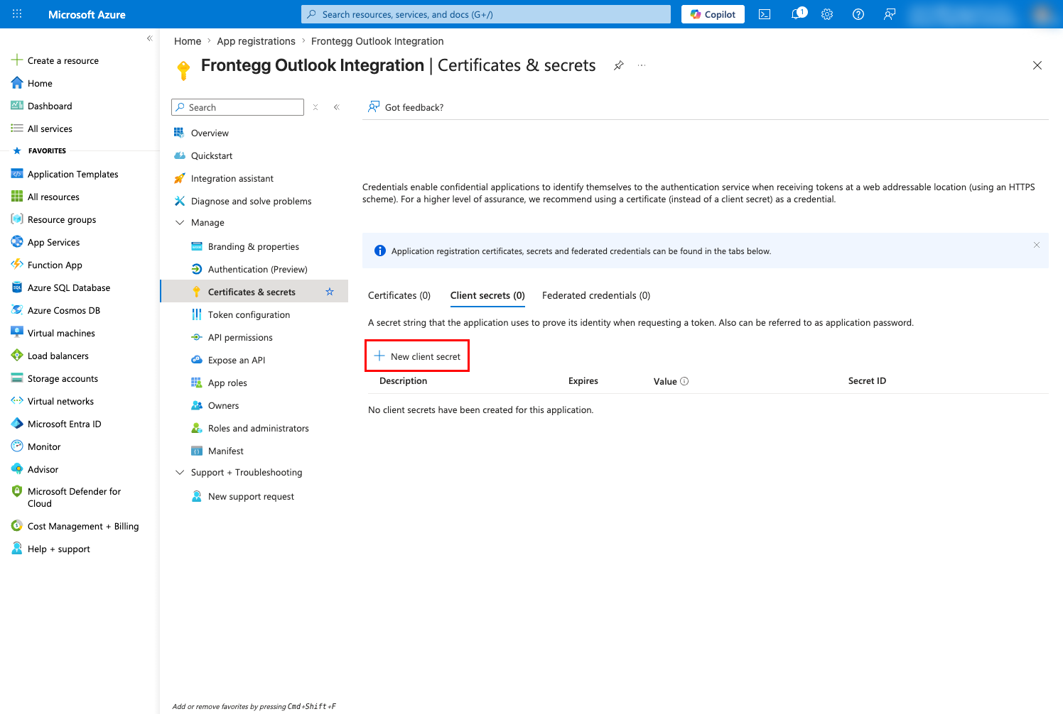This screenshot has width=1063, height=714.
Task: Pin the Certificates & secrets blade
Action: pyautogui.click(x=619, y=65)
